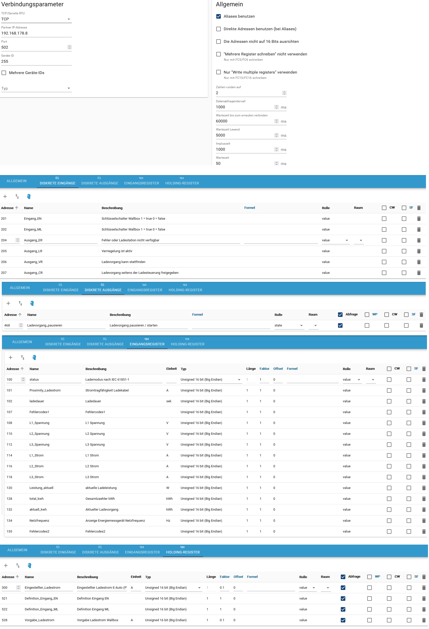Open Rolle dropdown in Ausgang_ER row
The width and height of the screenshot is (429, 629).
coord(335,240)
